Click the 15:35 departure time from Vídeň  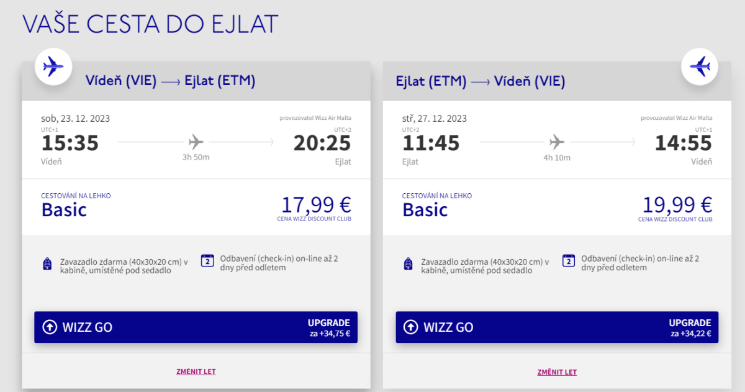coord(70,144)
